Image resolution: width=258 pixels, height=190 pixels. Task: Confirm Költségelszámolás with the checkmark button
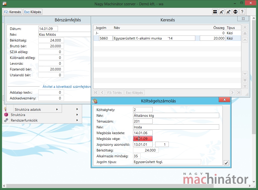[226, 163]
